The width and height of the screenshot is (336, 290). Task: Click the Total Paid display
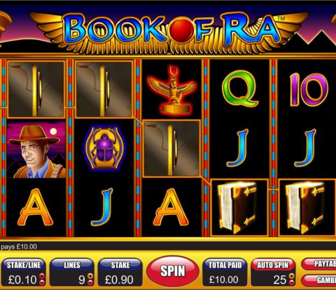coord(224,272)
